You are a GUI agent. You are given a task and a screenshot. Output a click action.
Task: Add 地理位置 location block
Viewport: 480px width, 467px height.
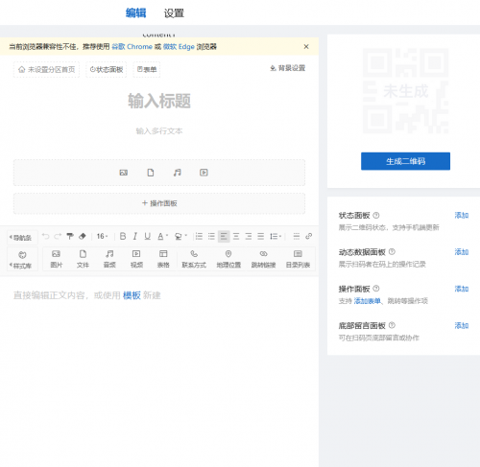(228, 259)
